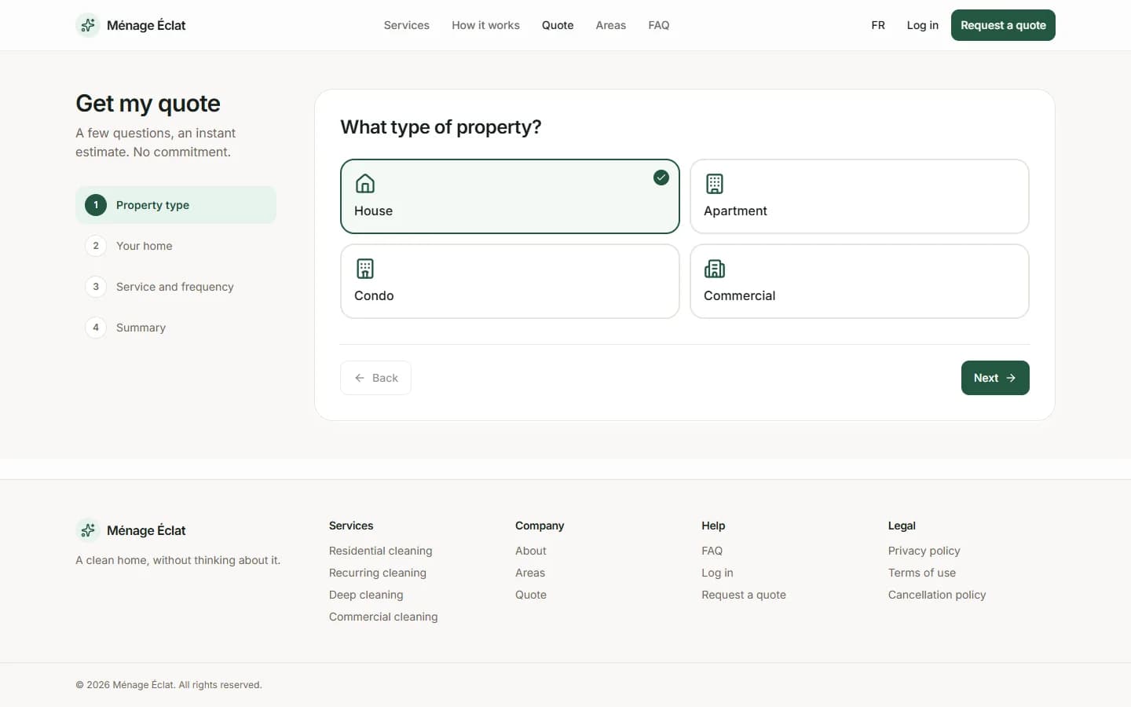Open Commercial cleaning footer link
This screenshot has height=707, width=1131.
click(383, 617)
